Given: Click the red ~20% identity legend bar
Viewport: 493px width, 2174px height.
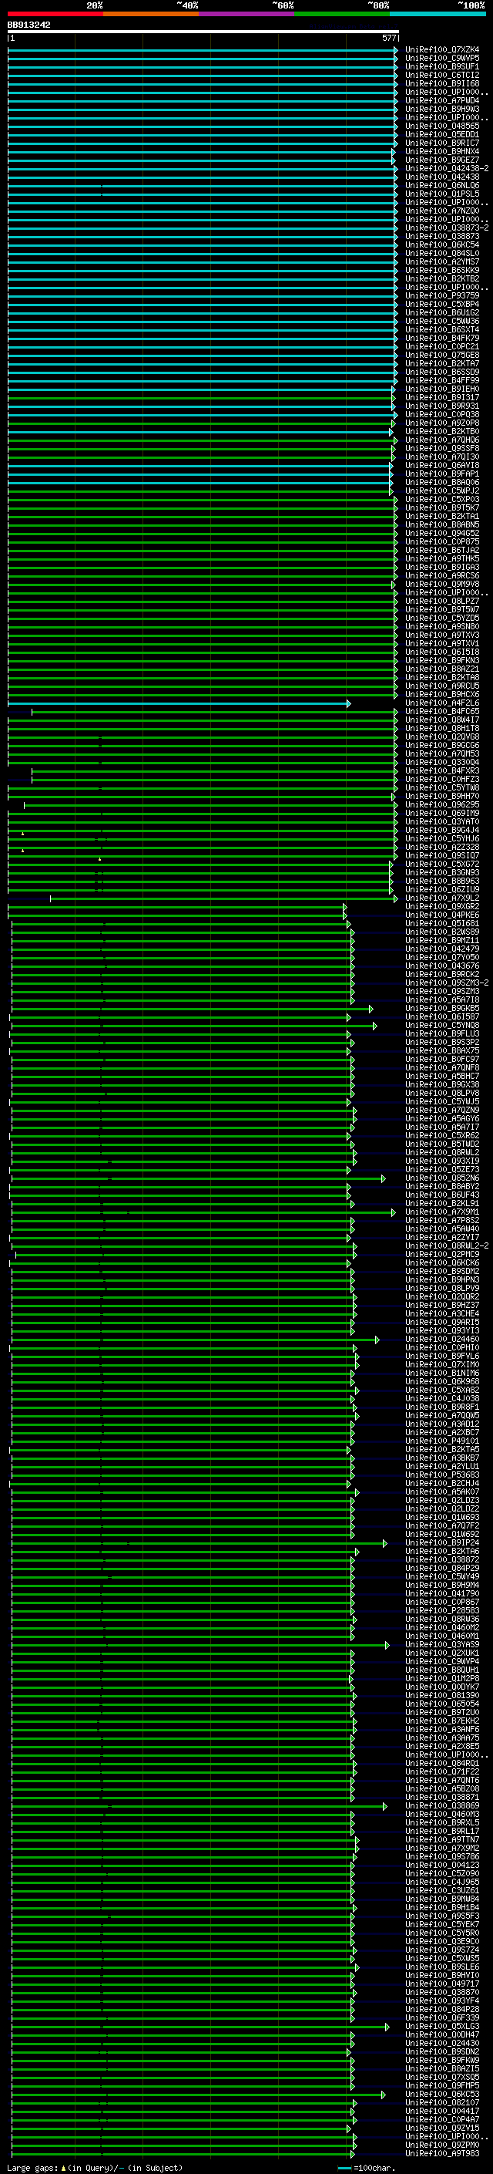Looking at the screenshot, I should click(55, 14).
